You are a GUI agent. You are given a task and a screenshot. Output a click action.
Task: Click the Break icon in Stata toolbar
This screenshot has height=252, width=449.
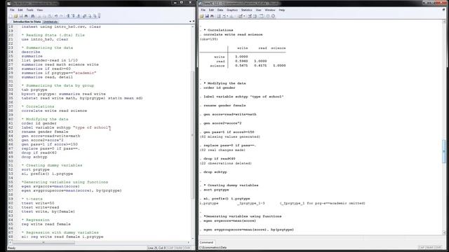pyautogui.click(x=273, y=16)
